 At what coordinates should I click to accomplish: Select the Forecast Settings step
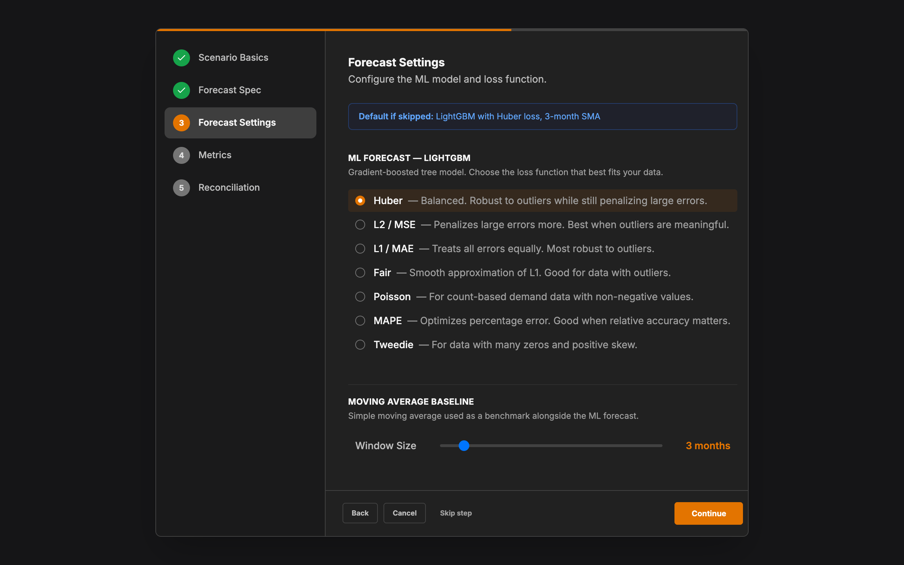[240, 123]
